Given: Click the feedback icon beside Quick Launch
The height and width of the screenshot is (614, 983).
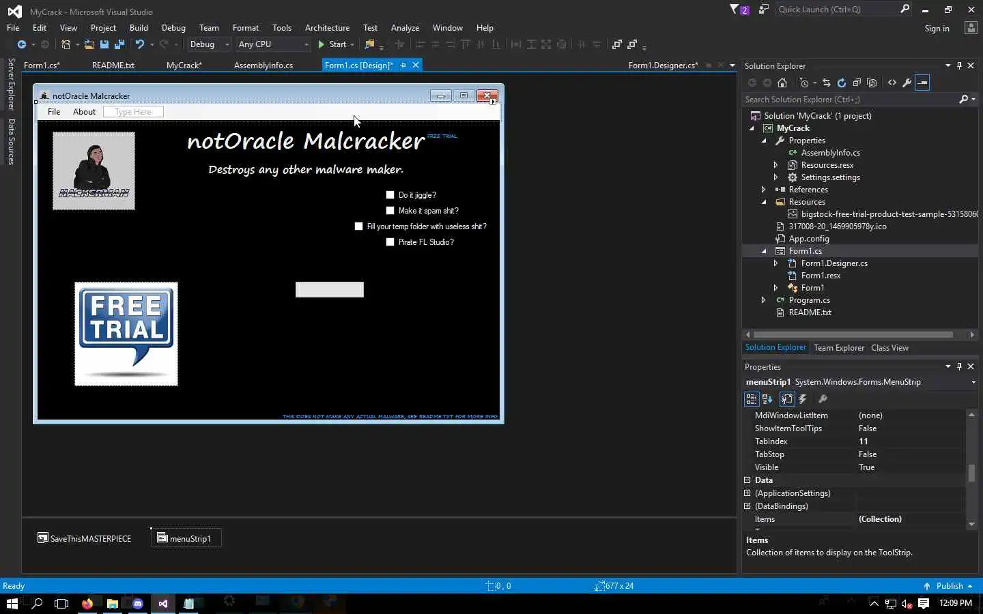Looking at the screenshot, I should coord(764,10).
